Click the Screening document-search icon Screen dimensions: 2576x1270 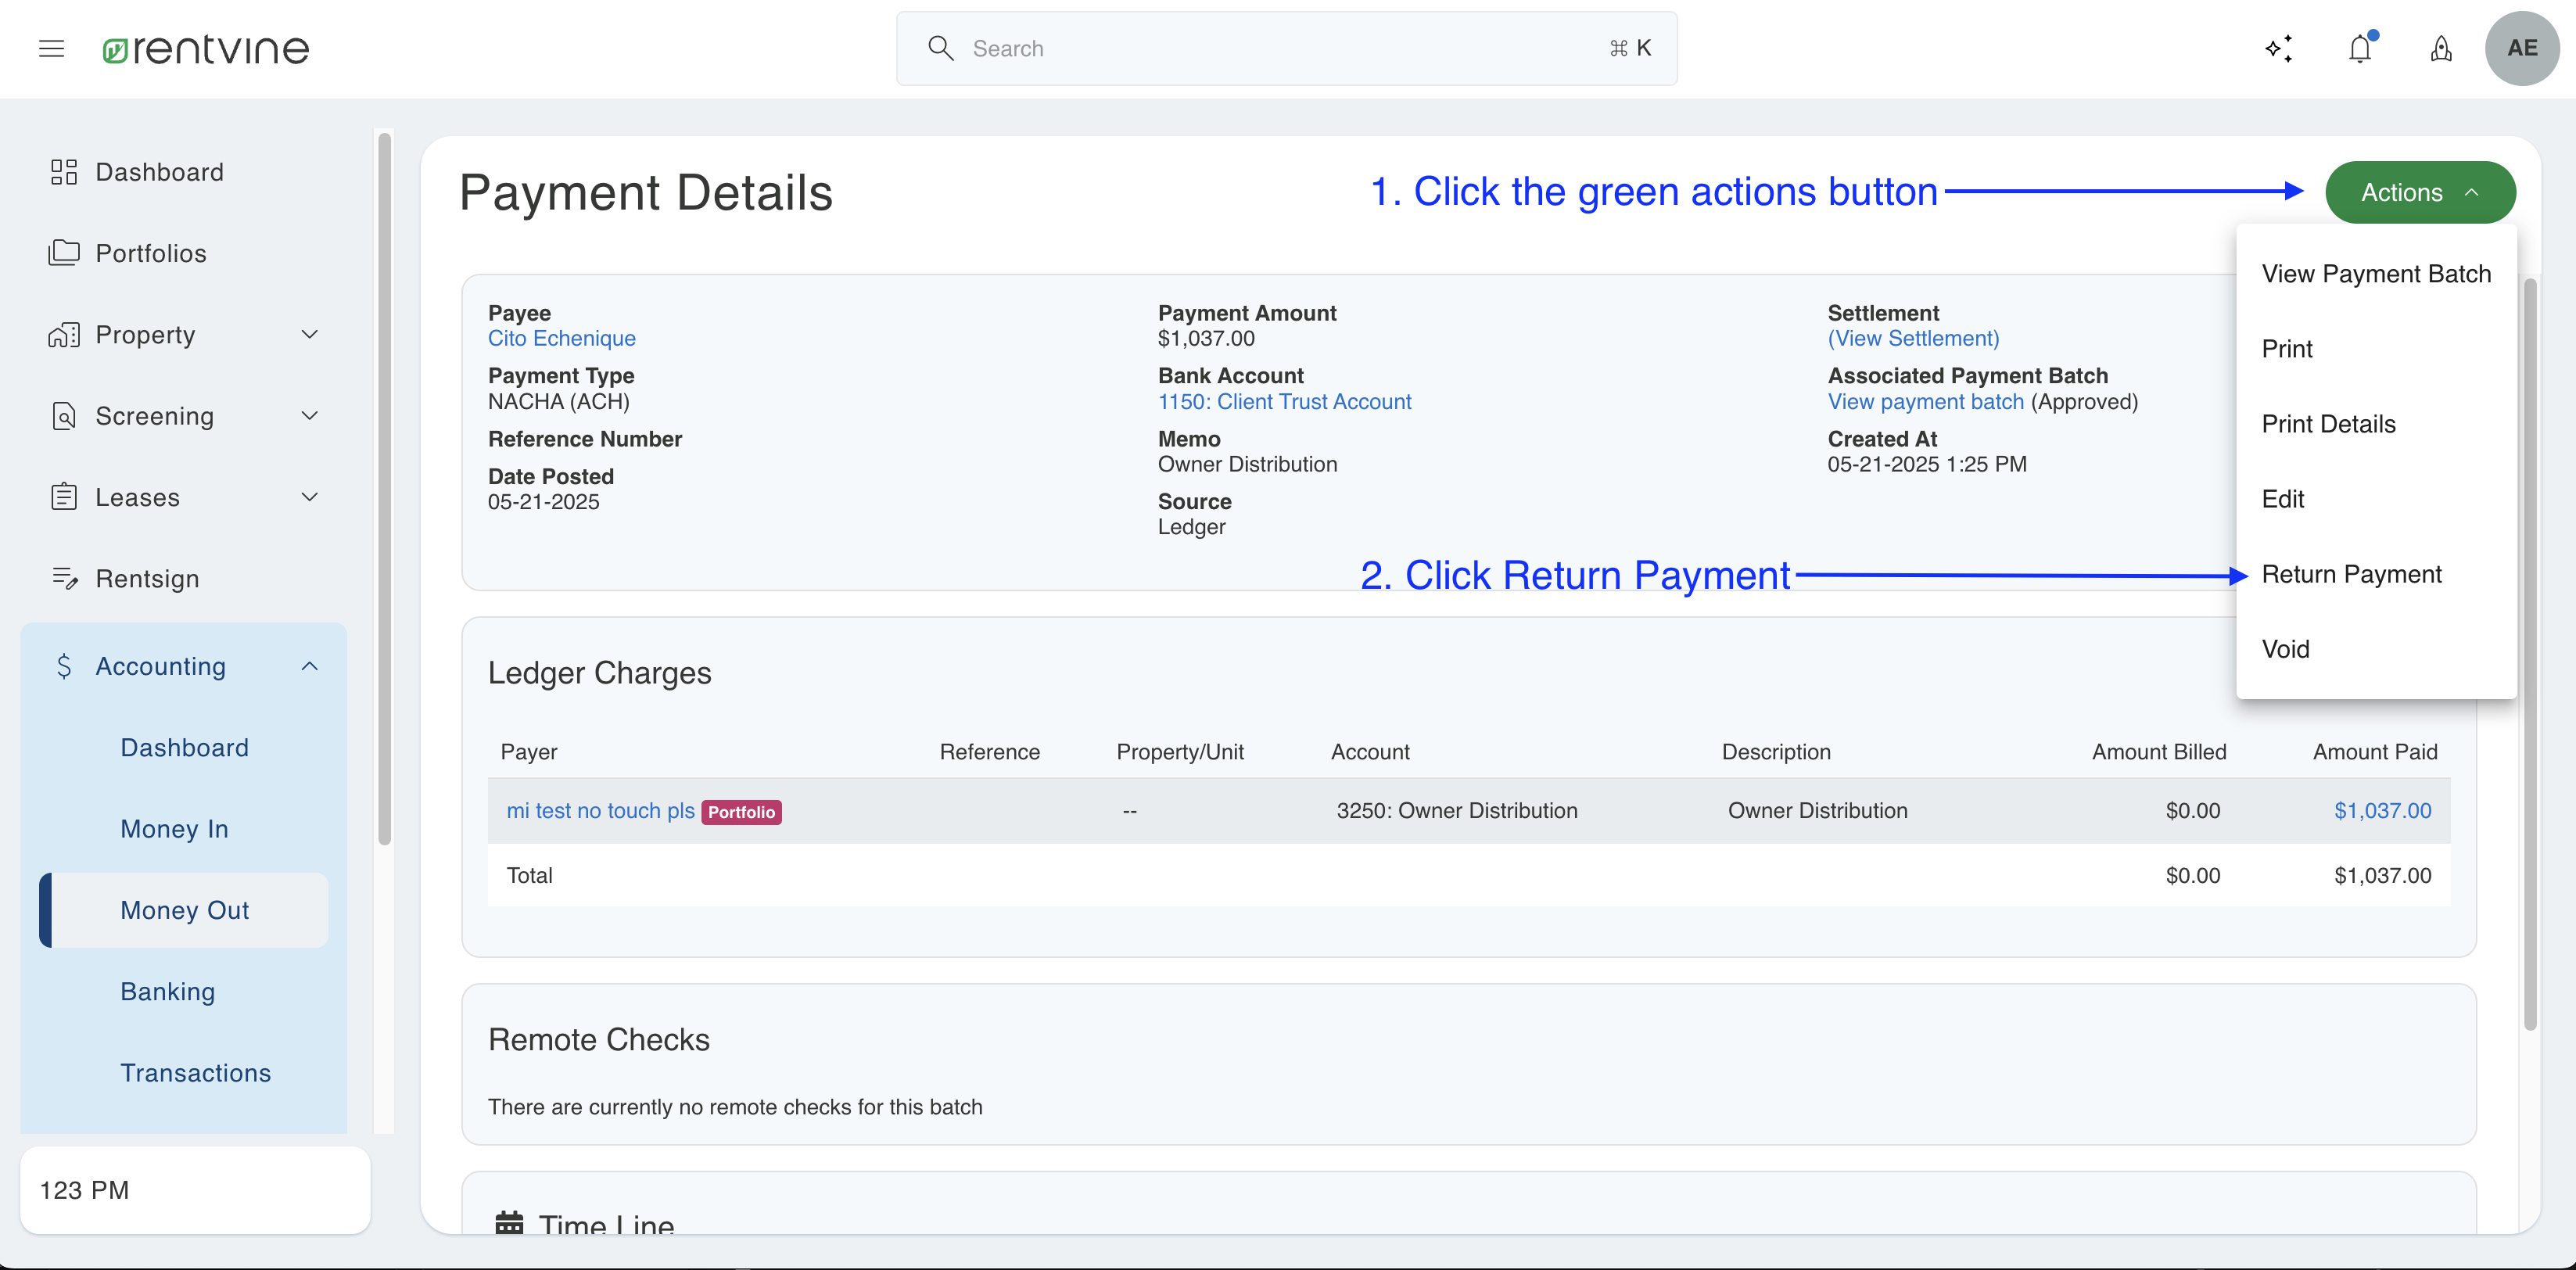click(64, 415)
